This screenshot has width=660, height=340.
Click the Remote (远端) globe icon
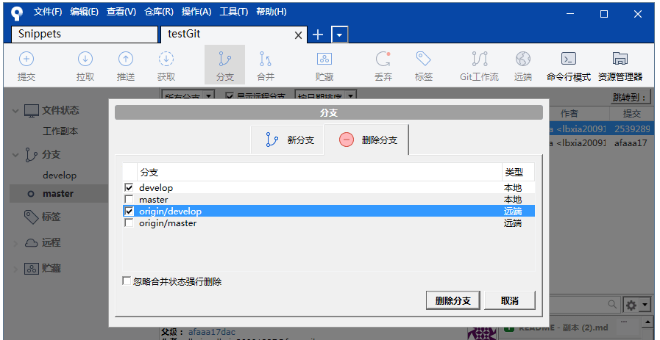point(523,59)
